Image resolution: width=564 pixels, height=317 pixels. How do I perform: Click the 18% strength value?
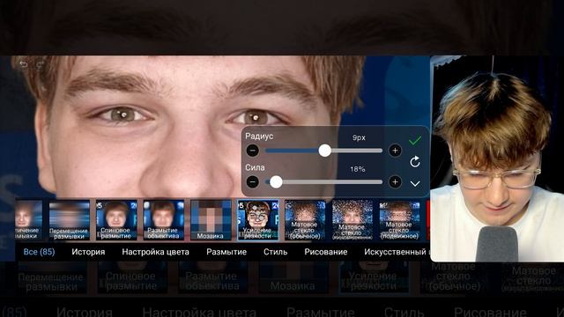pos(358,169)
